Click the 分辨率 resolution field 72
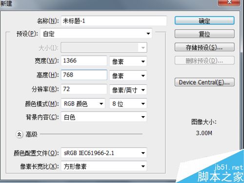This screenshot has width=244, height=183. point(84,89)
